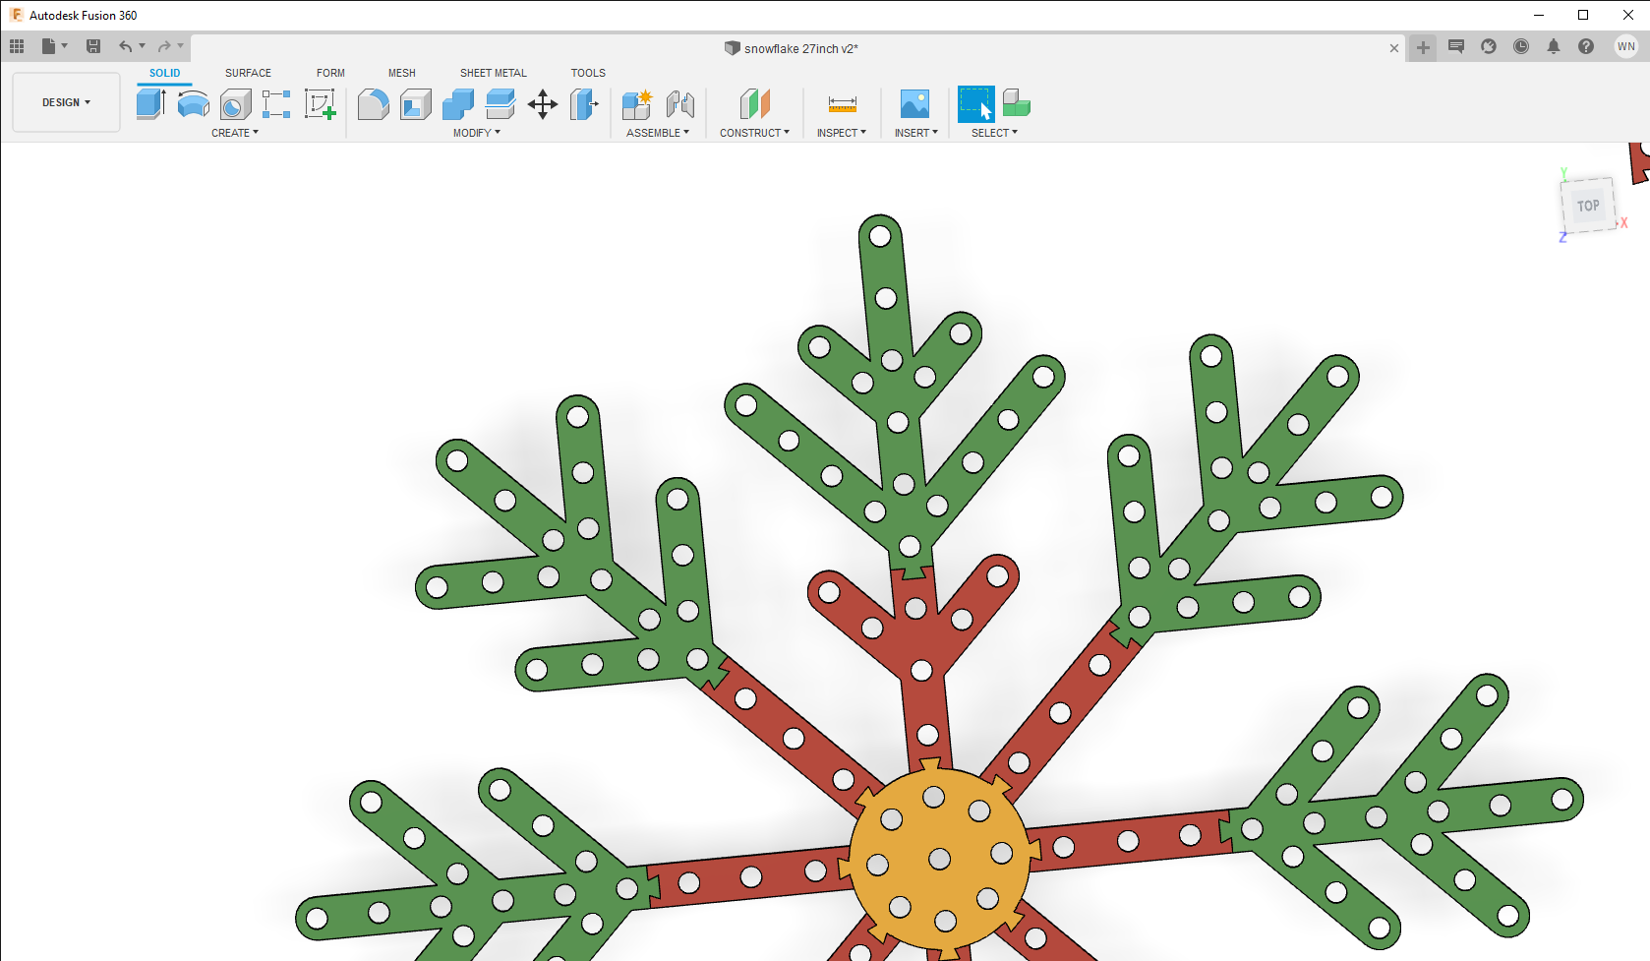
Task: Open the redo history dropdown arrow
Action: pos(181,46)
